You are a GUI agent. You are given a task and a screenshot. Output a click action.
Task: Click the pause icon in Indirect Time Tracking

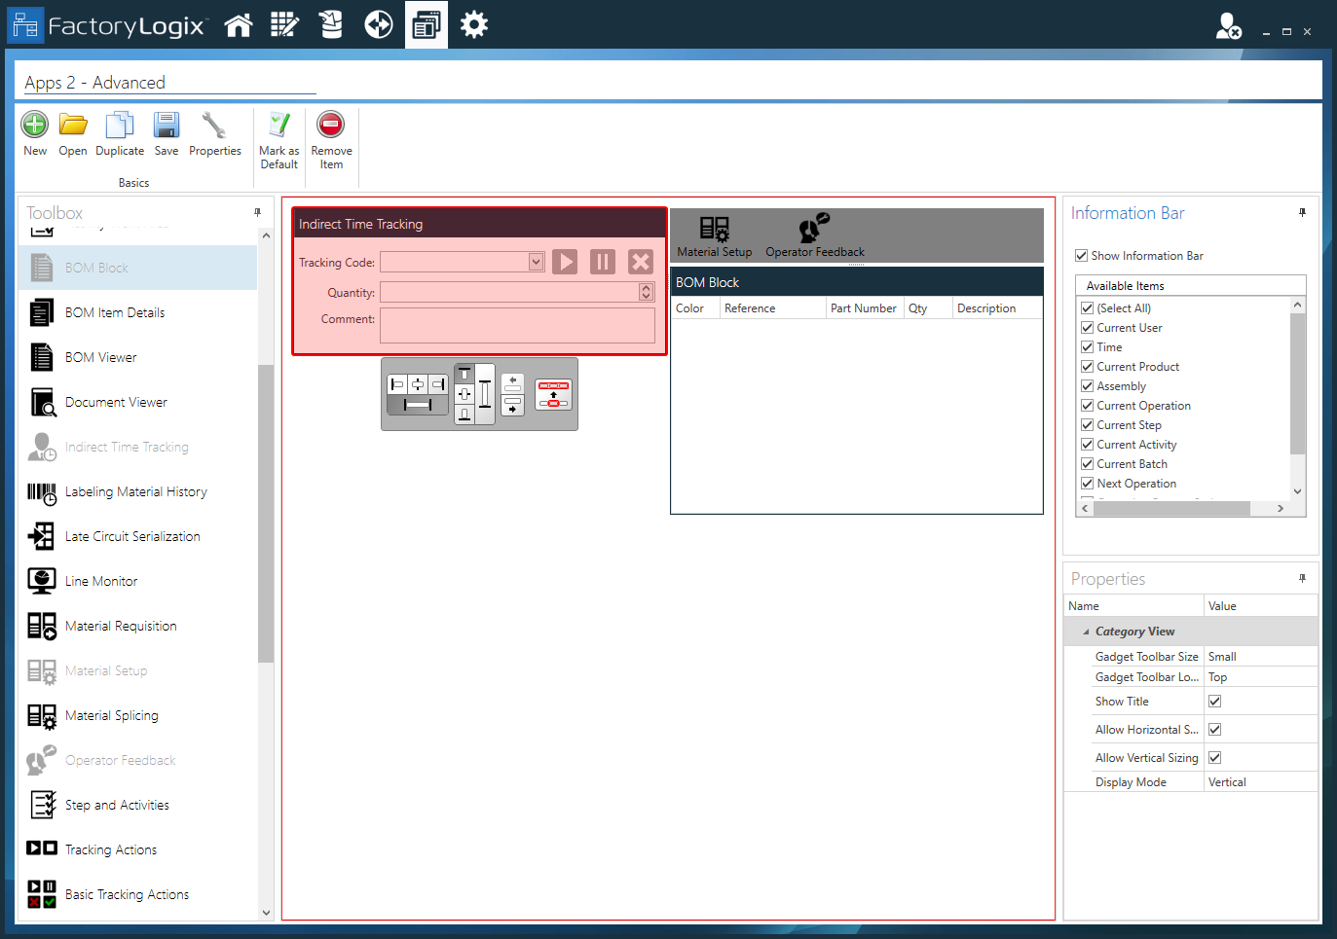[602, 262]
